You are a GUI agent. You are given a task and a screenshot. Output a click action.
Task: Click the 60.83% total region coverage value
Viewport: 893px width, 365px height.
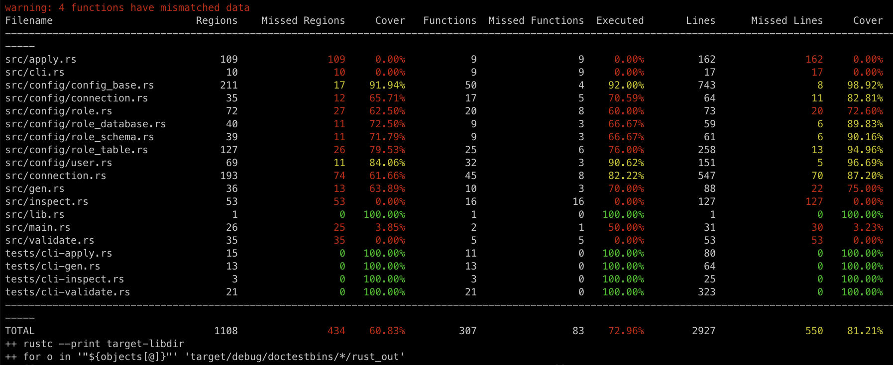(x=387, y=331)
